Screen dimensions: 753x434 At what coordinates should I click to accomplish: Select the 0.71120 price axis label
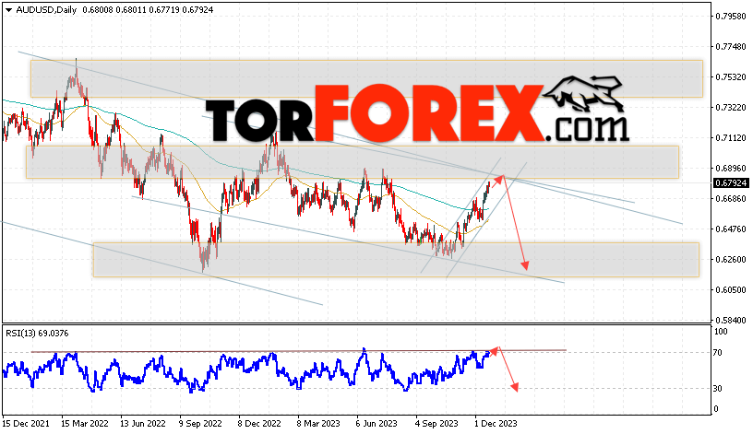point(731,138)
